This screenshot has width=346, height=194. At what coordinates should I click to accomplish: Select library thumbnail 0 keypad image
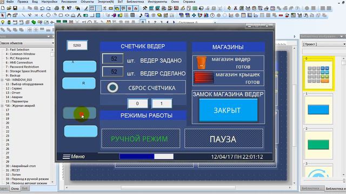[x=318, y=74]
